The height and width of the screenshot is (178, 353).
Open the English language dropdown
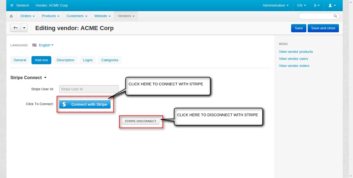click(46, 45)
